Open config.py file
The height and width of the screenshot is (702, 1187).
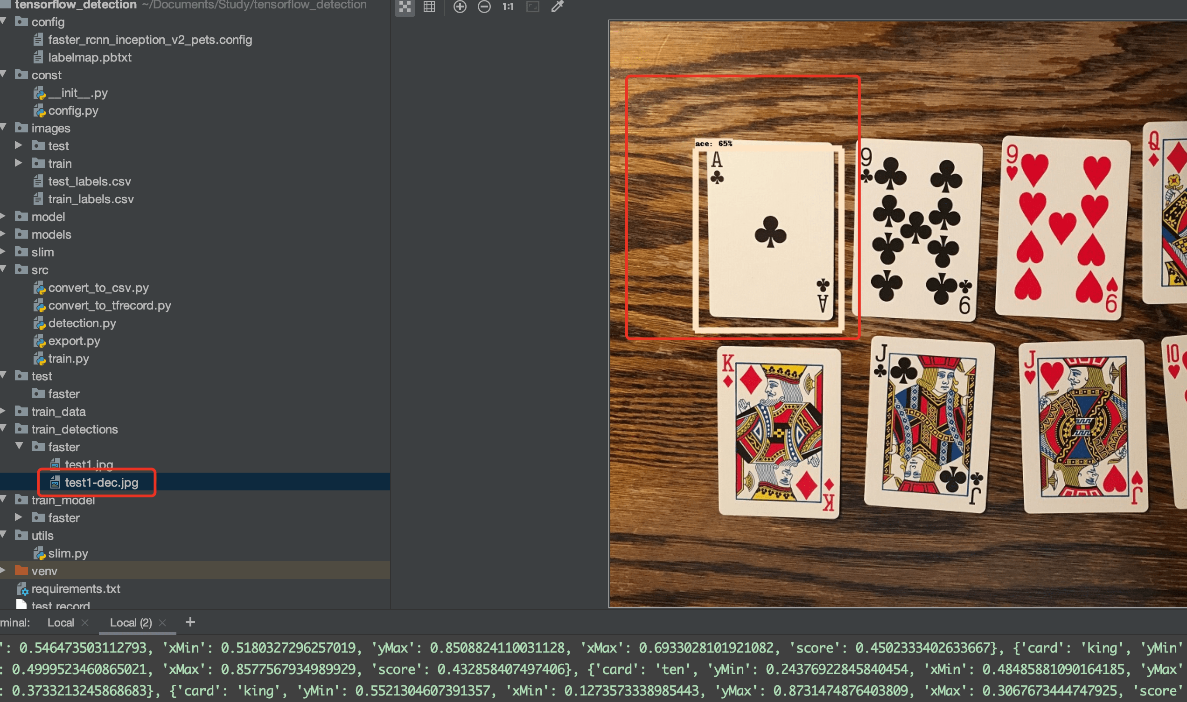pos(73,110)
